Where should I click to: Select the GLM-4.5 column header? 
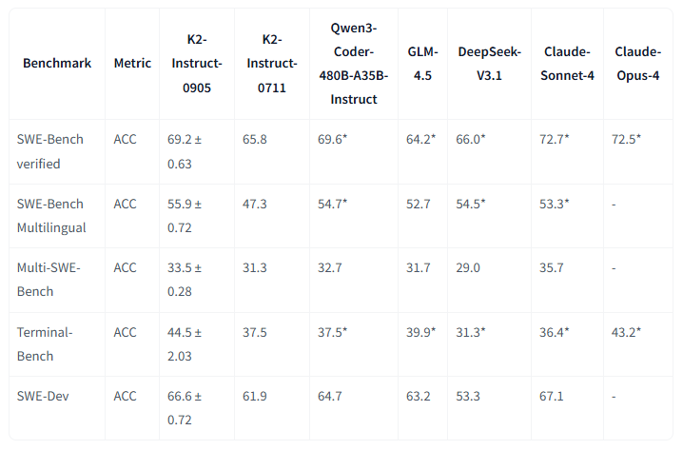[x=421, y=63]
